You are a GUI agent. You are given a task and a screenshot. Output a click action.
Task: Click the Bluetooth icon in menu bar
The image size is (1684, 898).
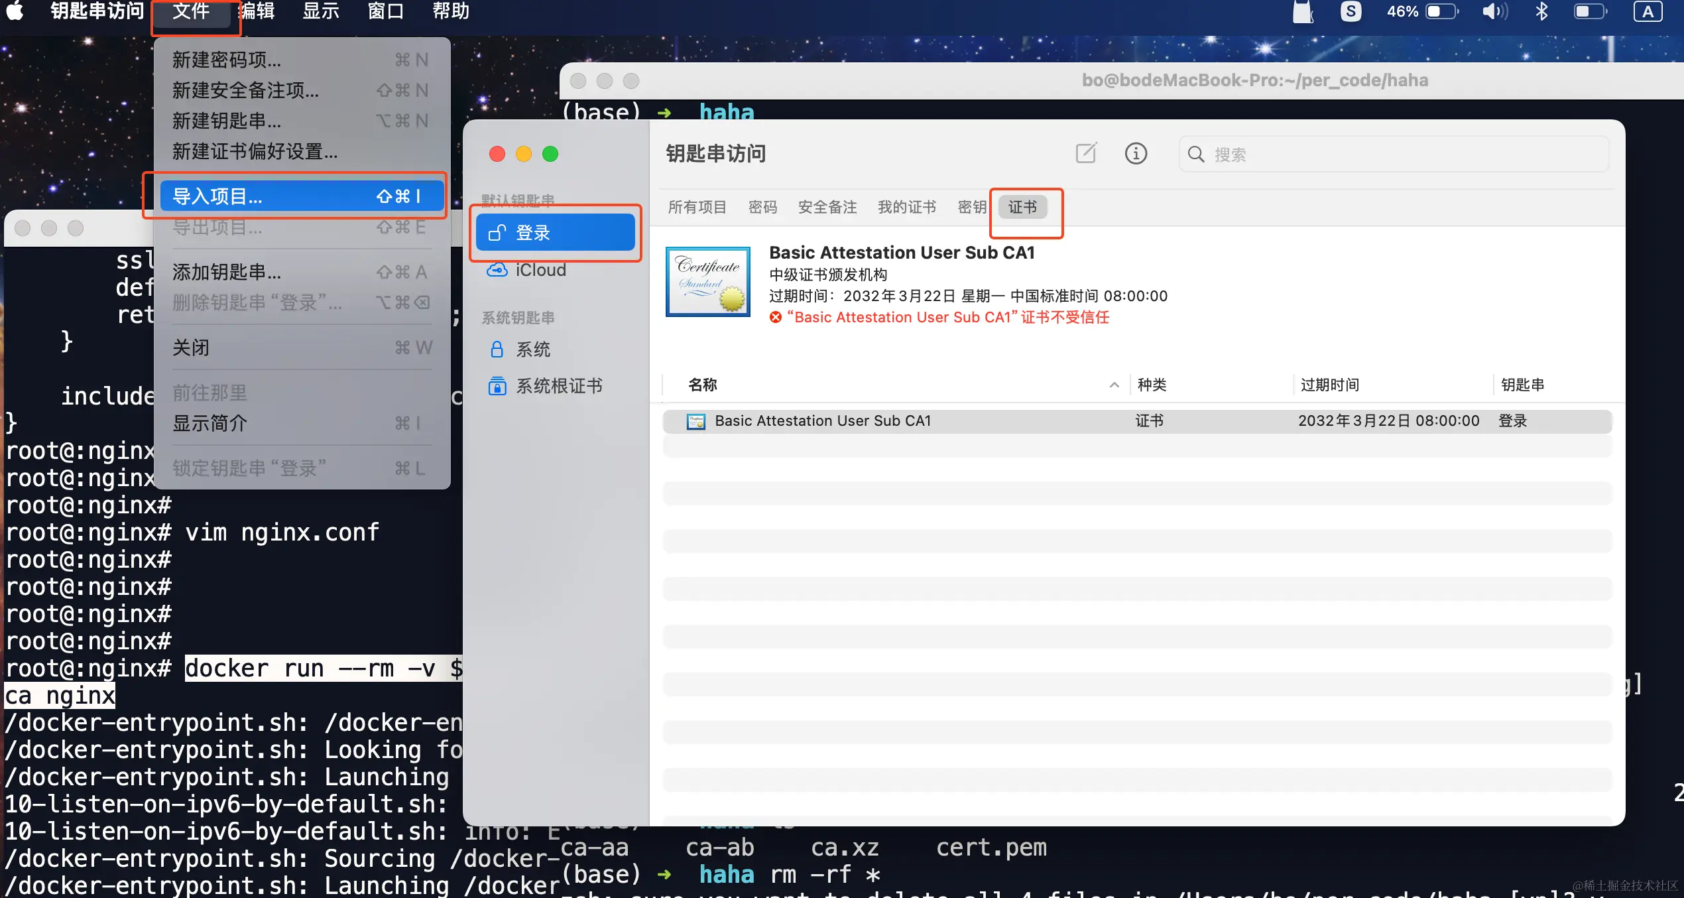tap(1541, 11)
